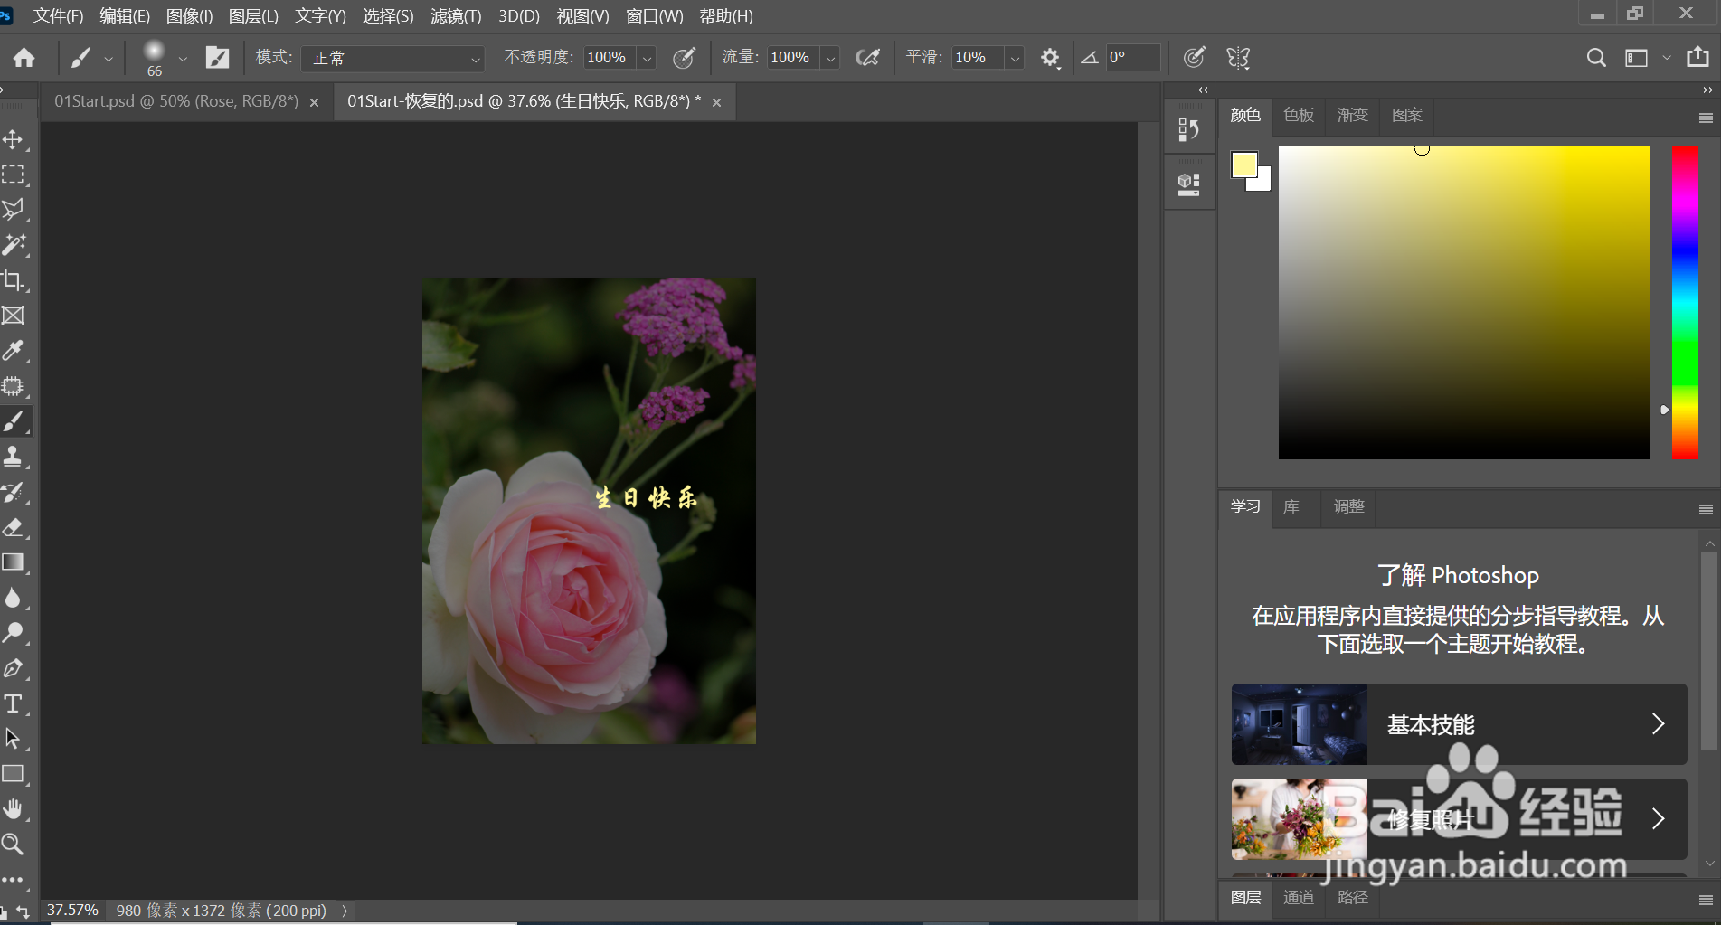
Task: Expand the flow slider dropdown
Action: [830, 58]
